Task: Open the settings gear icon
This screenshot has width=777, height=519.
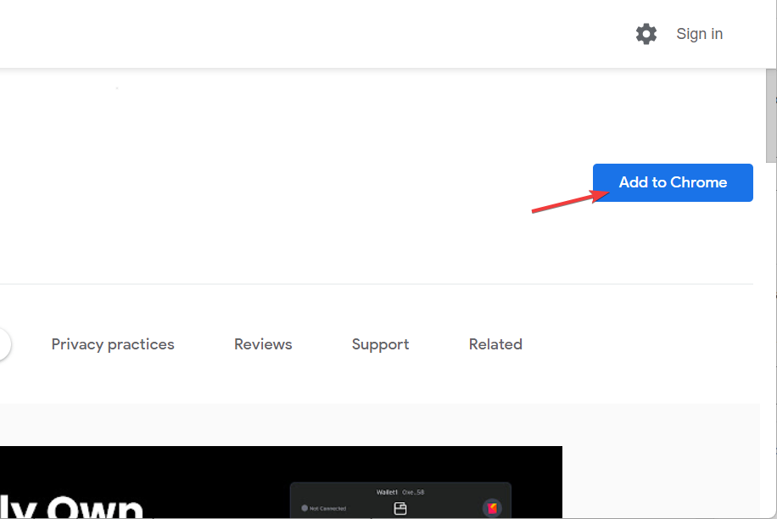Action: 646,34
